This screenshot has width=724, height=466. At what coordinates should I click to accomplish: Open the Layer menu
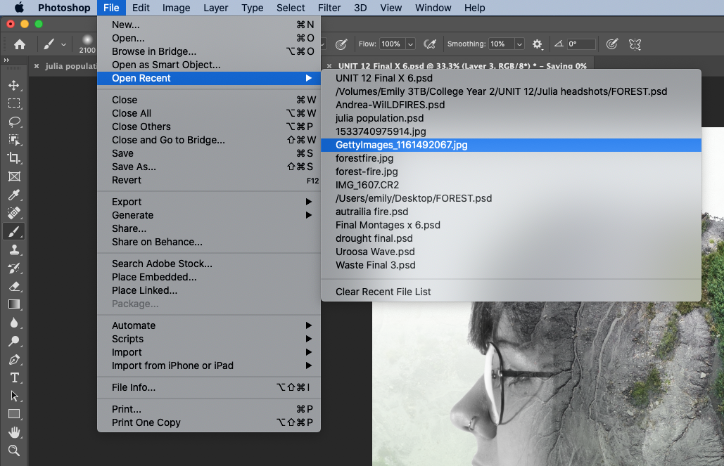[215, 8]
